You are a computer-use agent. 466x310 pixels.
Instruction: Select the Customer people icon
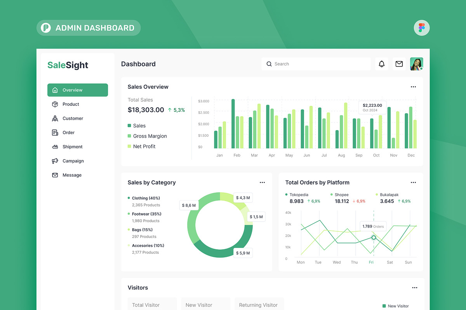click(x=55, y=119)
